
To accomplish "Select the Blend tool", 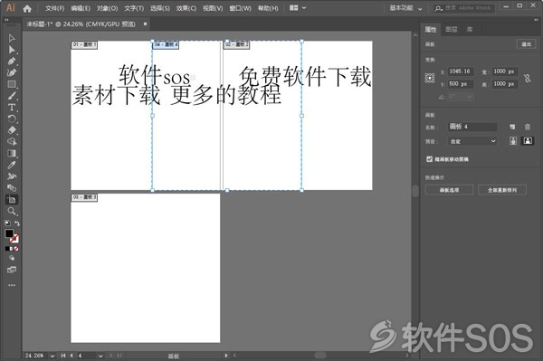I will tap(12, 188).
